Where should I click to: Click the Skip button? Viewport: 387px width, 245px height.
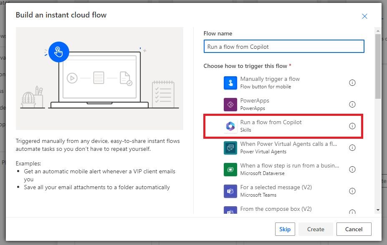[285, 229]
